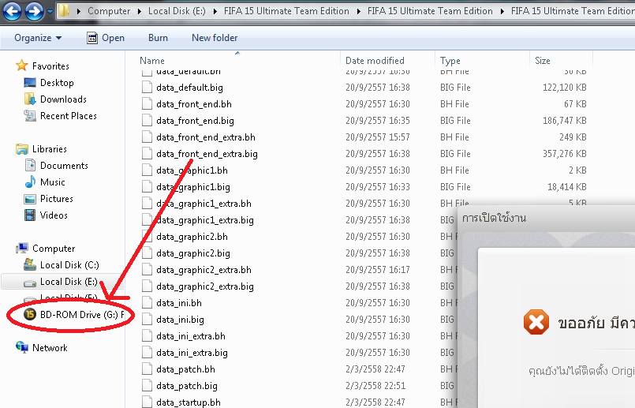Click file icon of data_graphic1.big
The image size is (635, 408).
pos(147,187)
